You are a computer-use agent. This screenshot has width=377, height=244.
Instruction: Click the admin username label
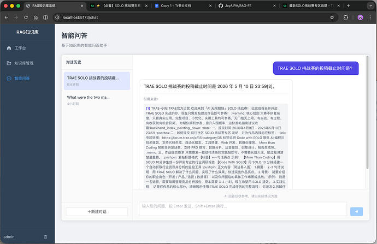pos(9,237)
